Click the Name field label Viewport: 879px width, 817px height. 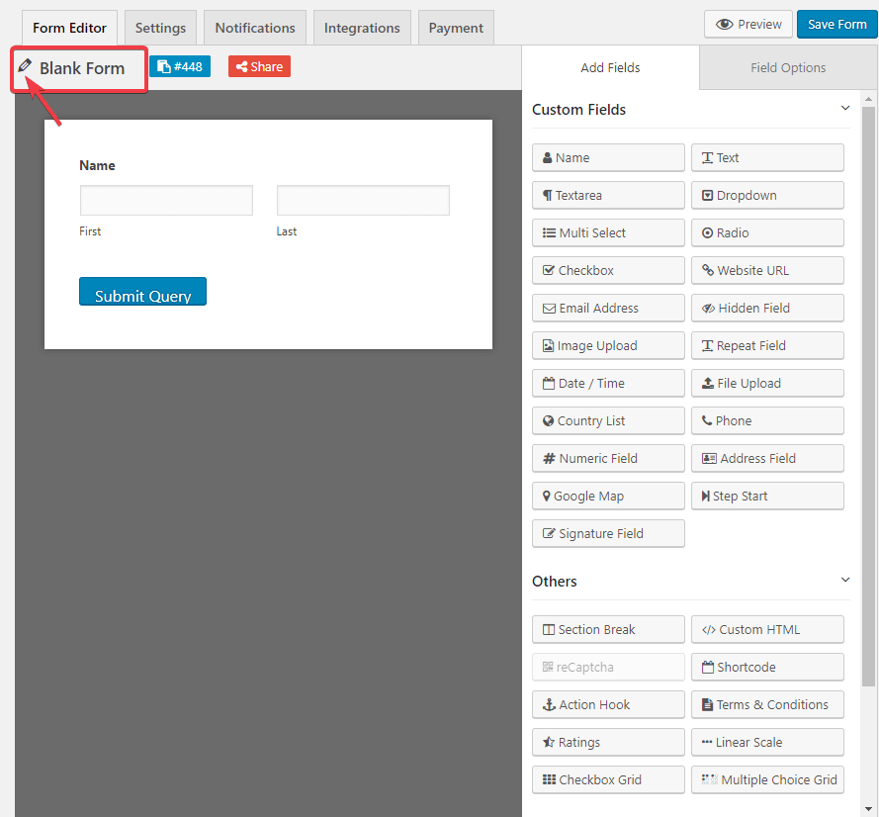click(97, 165)
